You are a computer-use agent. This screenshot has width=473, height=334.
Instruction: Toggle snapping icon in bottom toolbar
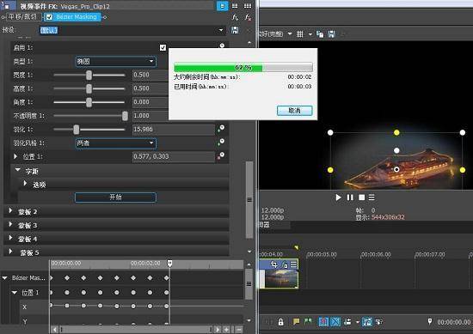323,322
